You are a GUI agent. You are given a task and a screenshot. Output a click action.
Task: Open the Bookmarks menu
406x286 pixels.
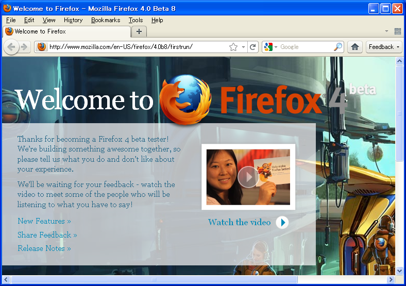coord(106,20)
